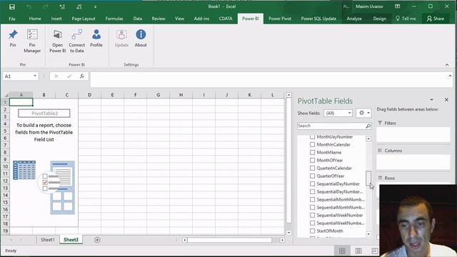Select column D header

tap(89, 95)
